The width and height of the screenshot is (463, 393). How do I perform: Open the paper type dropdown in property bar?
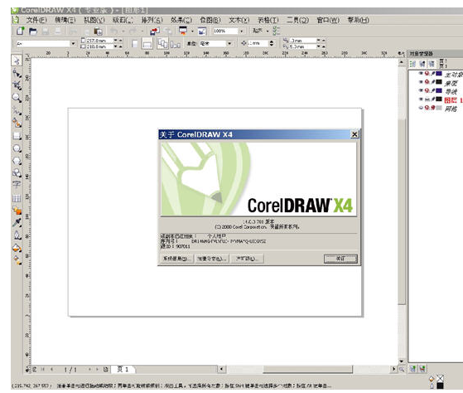73,44
